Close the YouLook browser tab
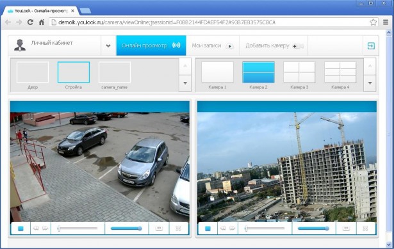The image size is (394, 249). pyautogui.click(x=72, y=11)
